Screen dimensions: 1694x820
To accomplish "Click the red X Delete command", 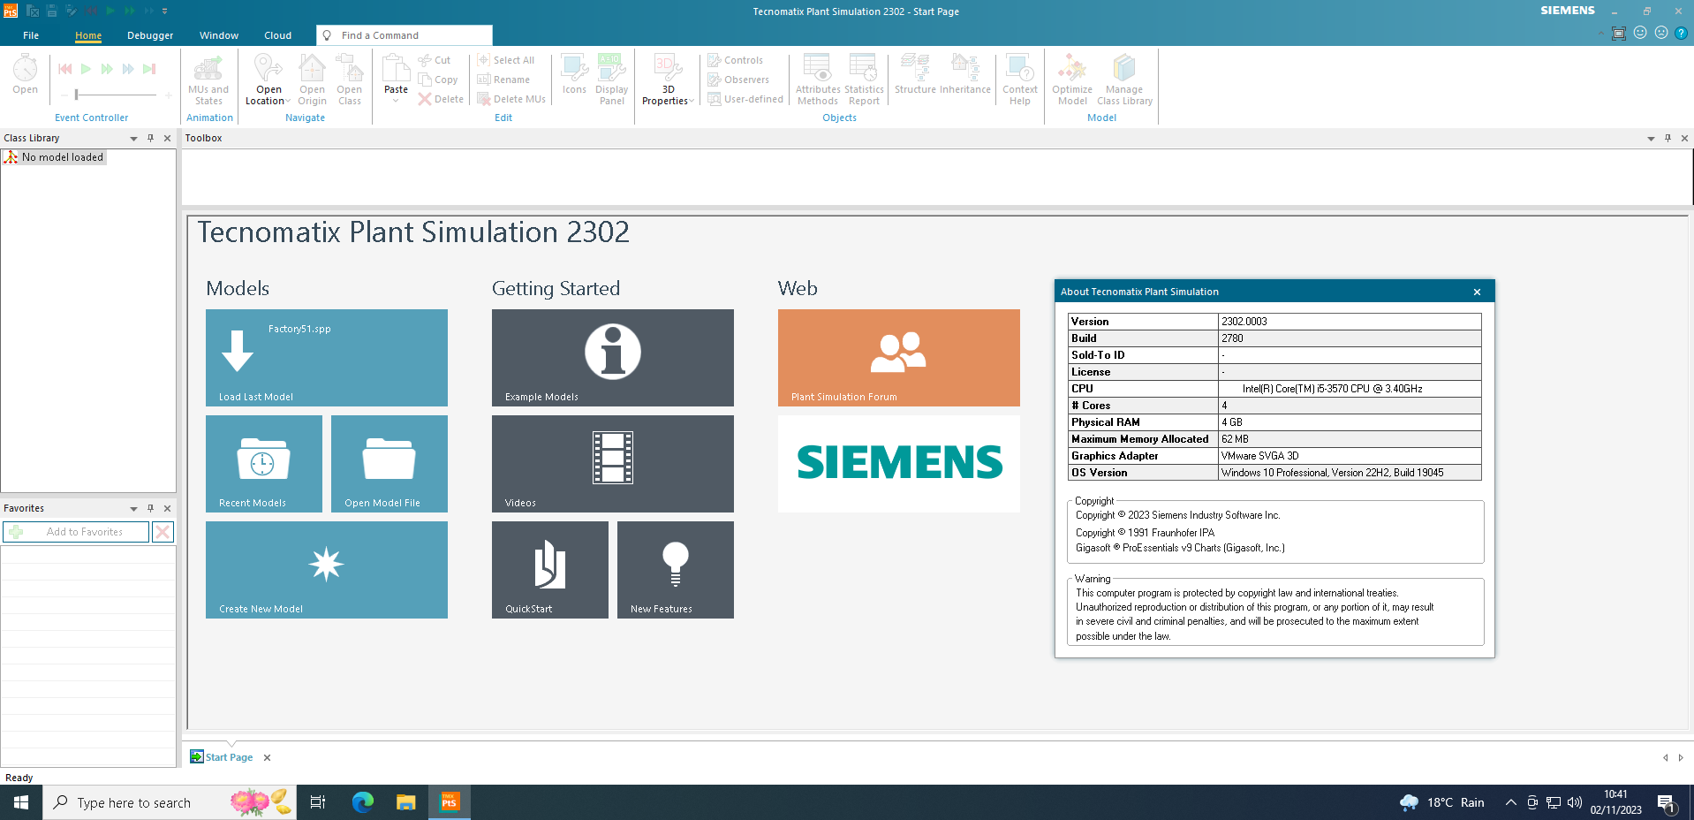I will (441, 99).
